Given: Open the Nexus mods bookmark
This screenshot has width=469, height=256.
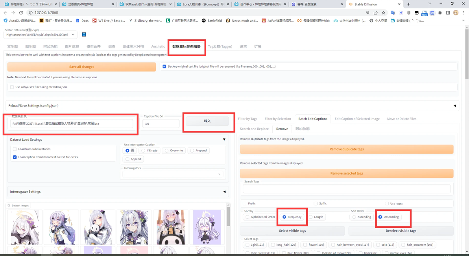Looking at the screenshot, I should coord(242,20).
